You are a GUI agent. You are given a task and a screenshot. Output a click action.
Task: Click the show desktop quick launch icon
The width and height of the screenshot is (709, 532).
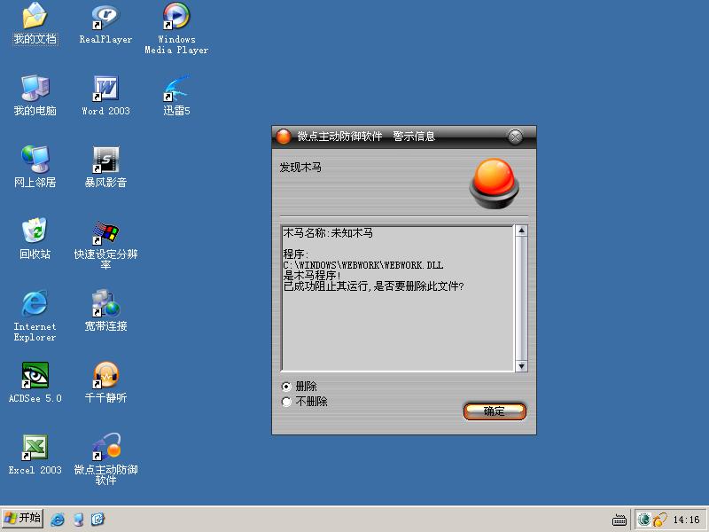(78, 519)
